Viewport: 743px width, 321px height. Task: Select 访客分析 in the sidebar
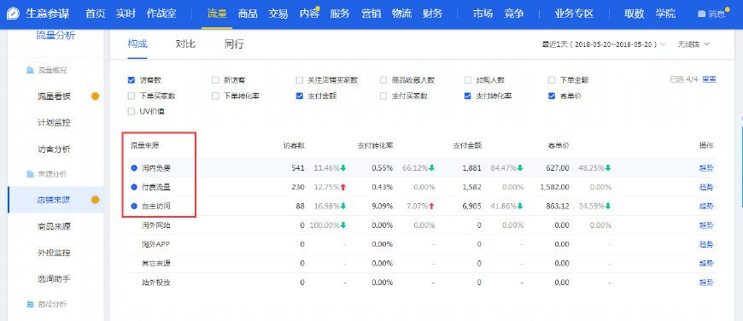[54, 149]
